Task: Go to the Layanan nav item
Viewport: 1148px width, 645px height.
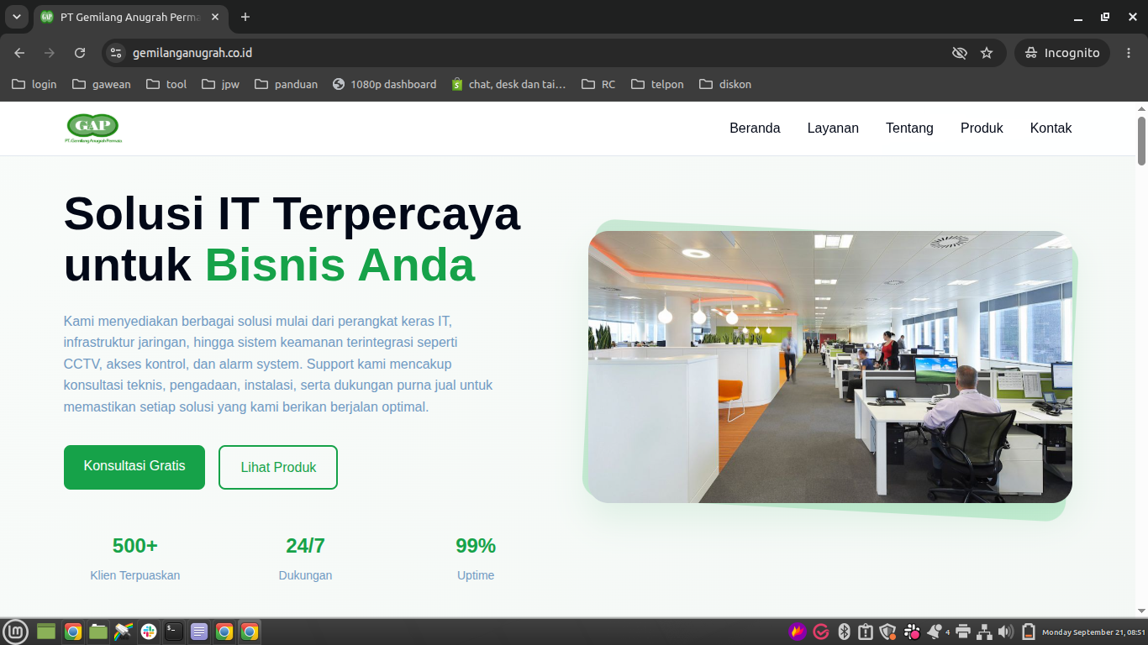Action: (833, 128)
